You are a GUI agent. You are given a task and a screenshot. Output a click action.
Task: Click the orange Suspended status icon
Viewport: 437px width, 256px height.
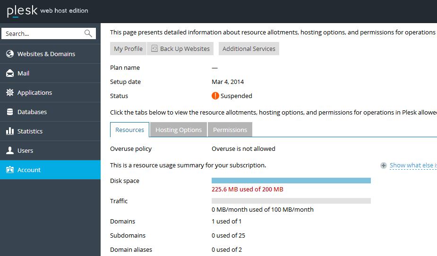click(x=215, y=96)
